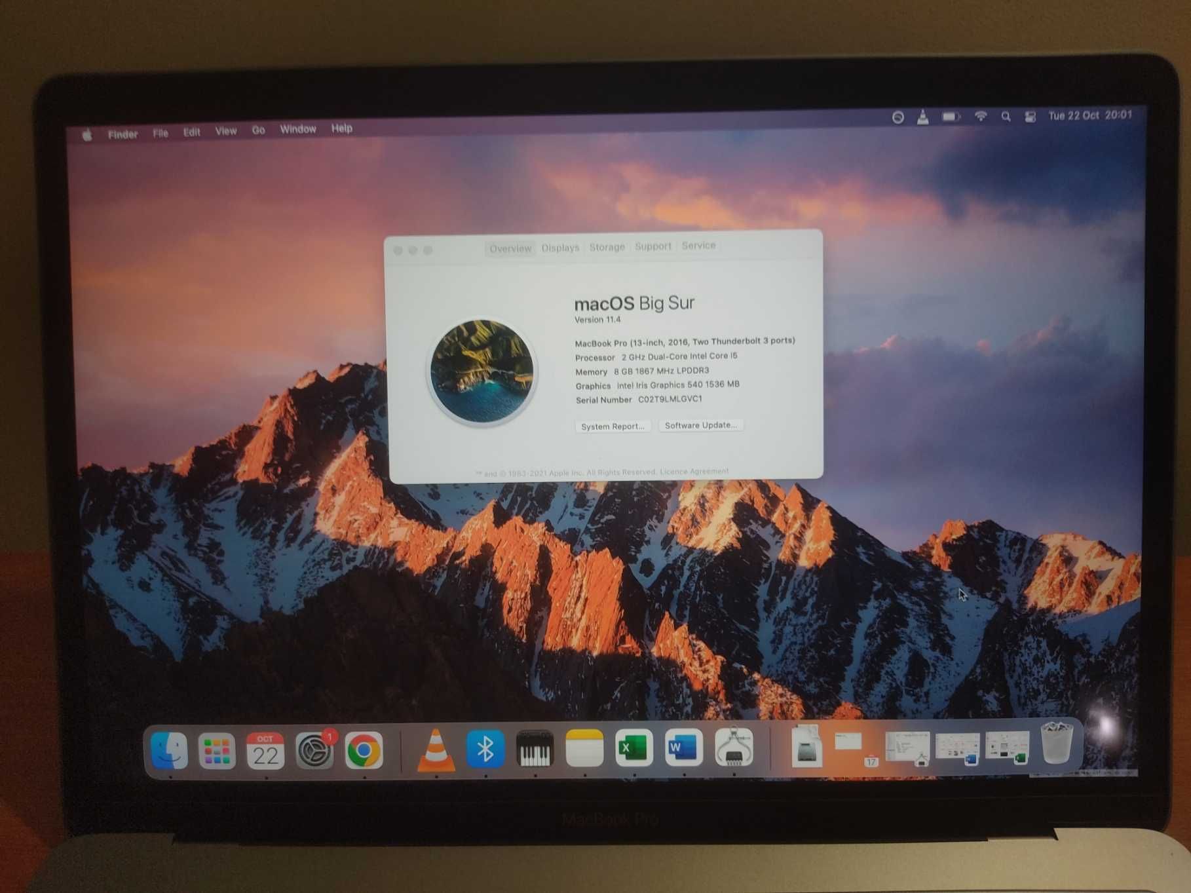Click the Software Update... button

[700, 425]
